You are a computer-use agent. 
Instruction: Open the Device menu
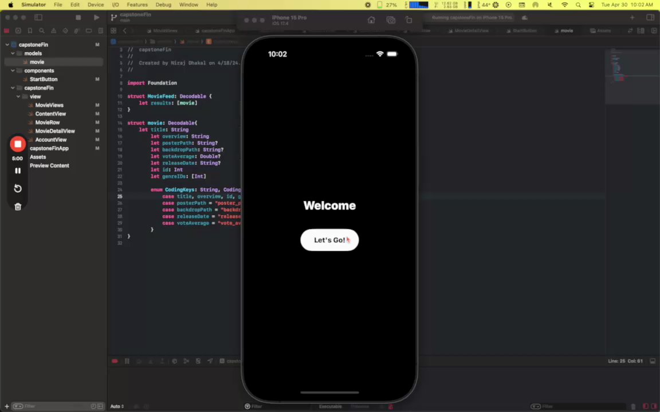point(96,5)
